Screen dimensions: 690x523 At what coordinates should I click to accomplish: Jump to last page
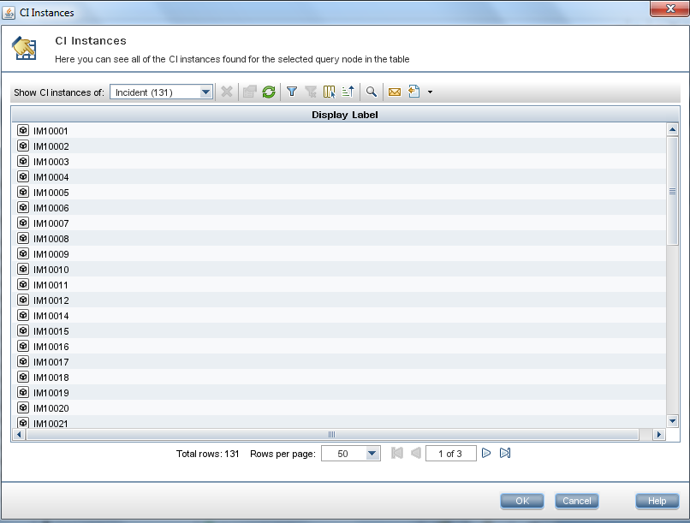(505, 453)
